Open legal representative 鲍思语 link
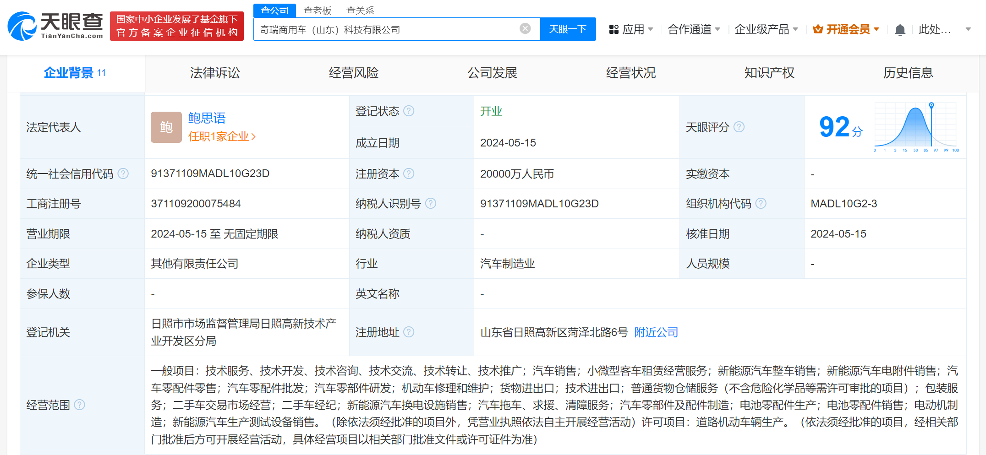Screen dimensions: 986x455 [207, 118]
